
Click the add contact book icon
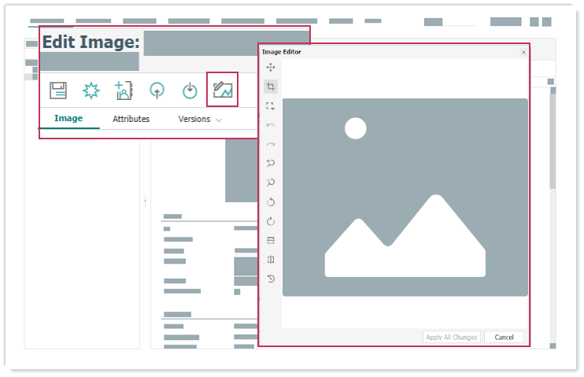124,90
